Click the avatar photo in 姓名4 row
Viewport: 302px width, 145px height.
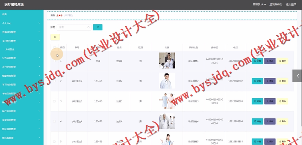pos(167,121)
